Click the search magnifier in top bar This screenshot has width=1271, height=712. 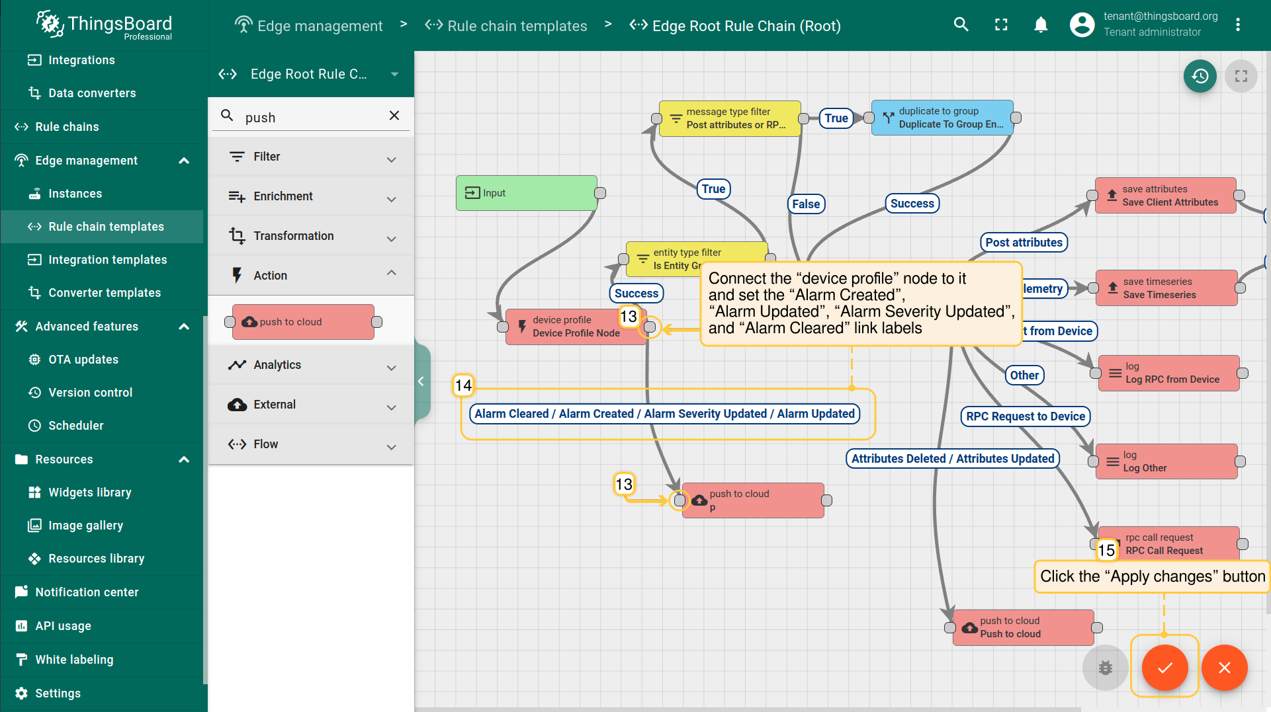(961, 25)
